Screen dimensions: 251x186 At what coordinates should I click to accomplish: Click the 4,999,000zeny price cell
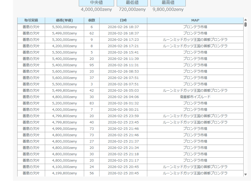[x=64, y=129]
